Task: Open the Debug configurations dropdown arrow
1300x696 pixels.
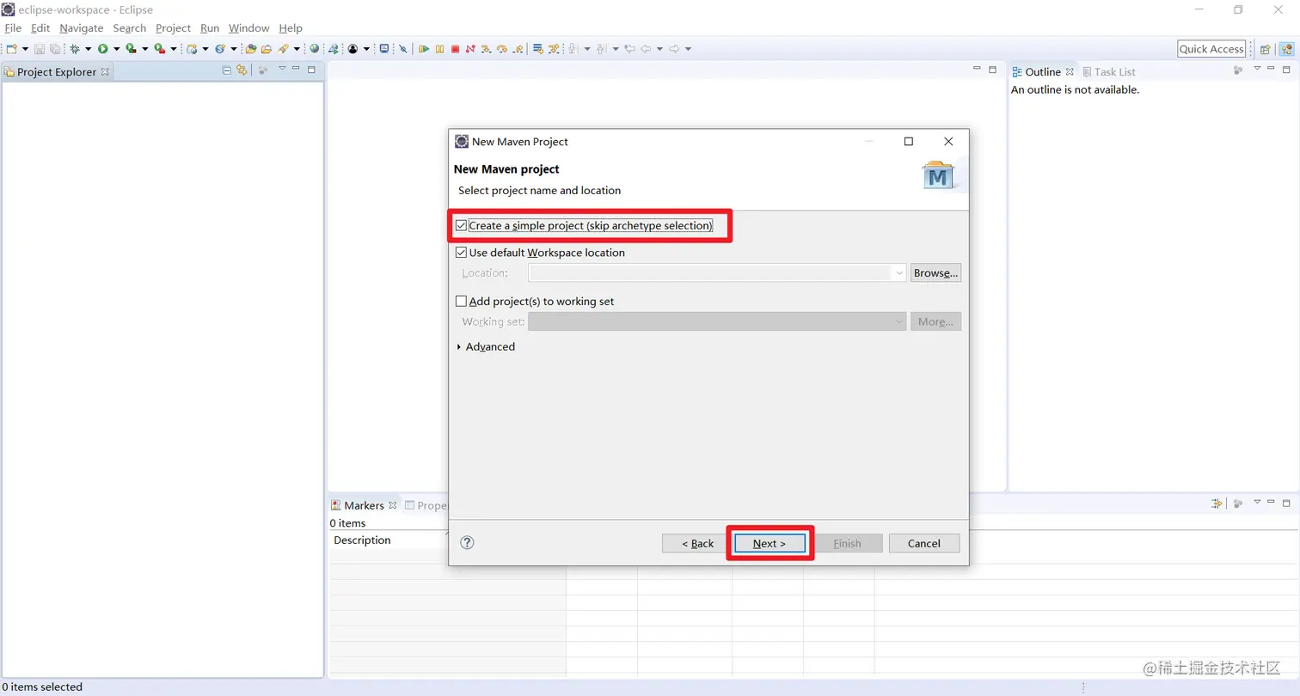Action: point(89,49)
